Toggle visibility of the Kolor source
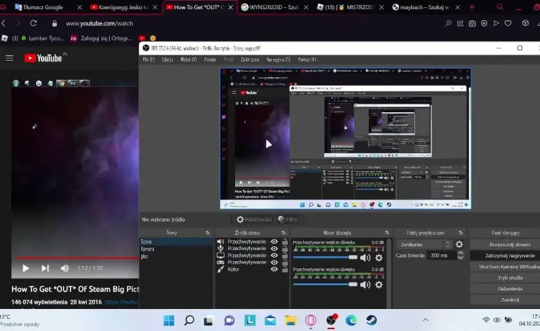 point(274,269)
